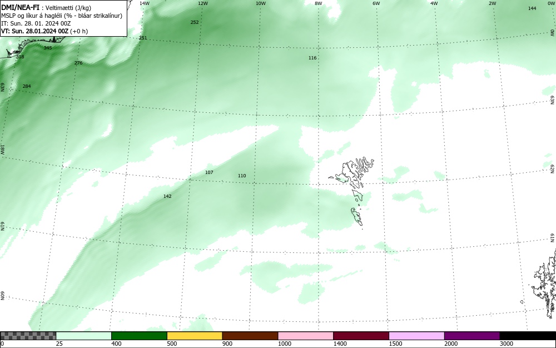This screenshot has width=556, height=348.
Task: Select the pink 1000–1400 legend swatch
Action: click(306, 336)
